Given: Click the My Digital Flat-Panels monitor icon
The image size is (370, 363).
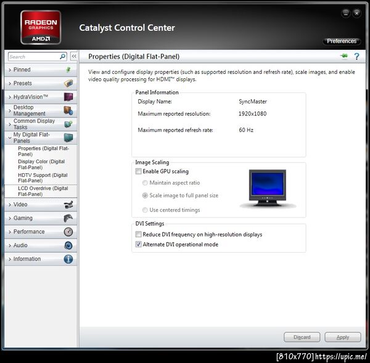Looking at the screenshot, I should click(68, 138).
